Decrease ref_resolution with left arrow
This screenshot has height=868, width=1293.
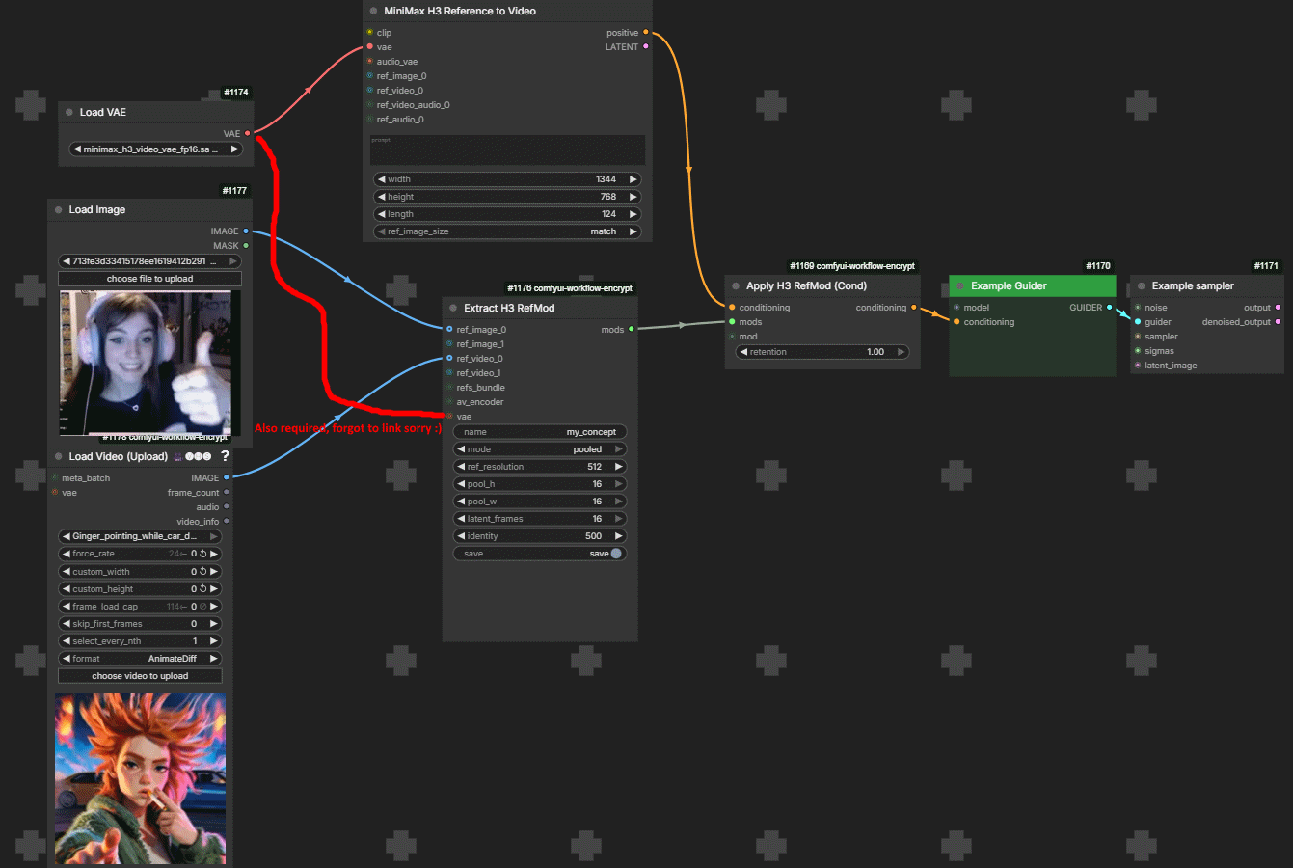pos(462,467)
